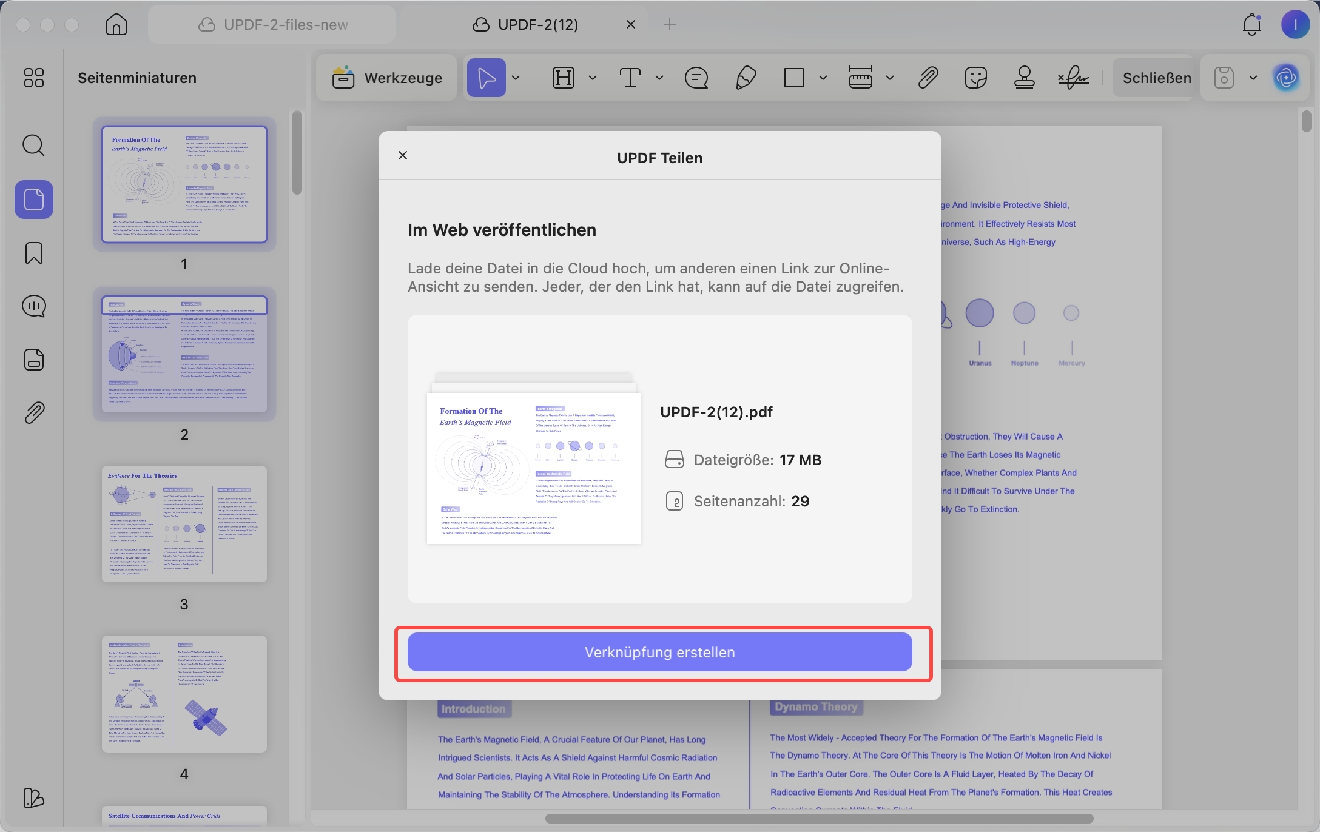Switch to the UPDF-2-files-new tab
1320x832 pixels.
pyautogui.click(x=272, y=24)
